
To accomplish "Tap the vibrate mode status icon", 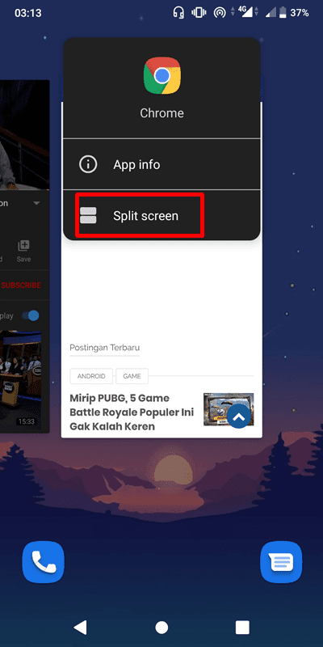I will (x=199, y=13).
